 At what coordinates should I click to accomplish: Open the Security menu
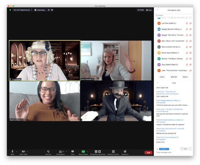click(48, 152)
